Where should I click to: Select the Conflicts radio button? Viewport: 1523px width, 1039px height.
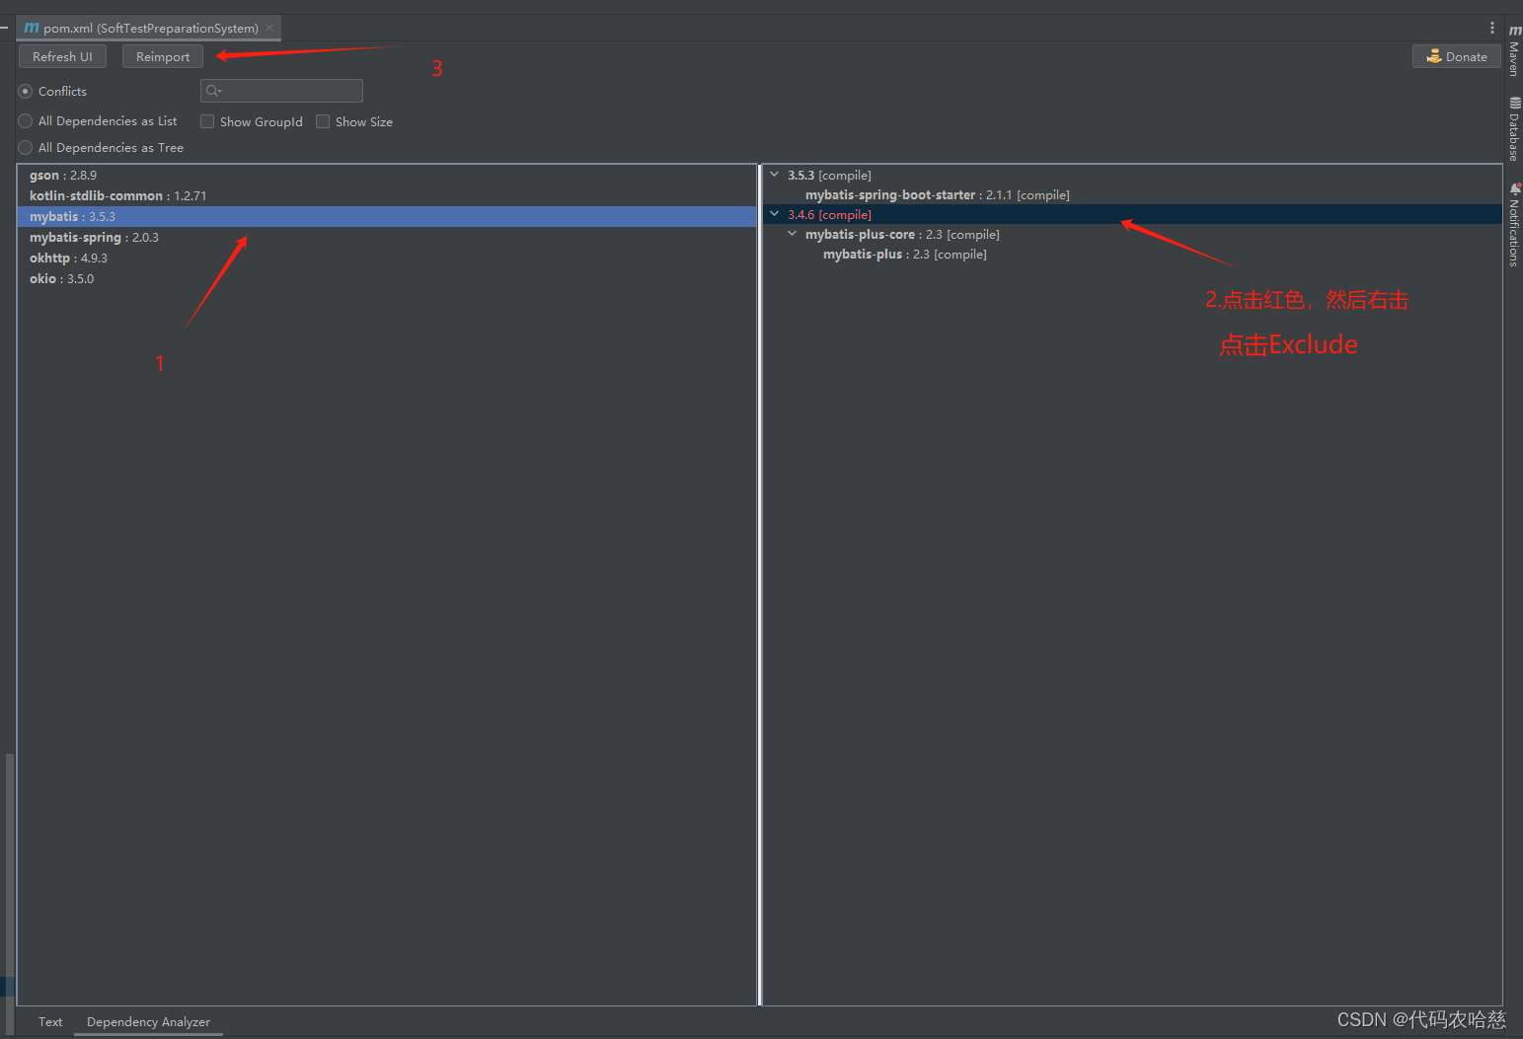click(x=26, y=91)
